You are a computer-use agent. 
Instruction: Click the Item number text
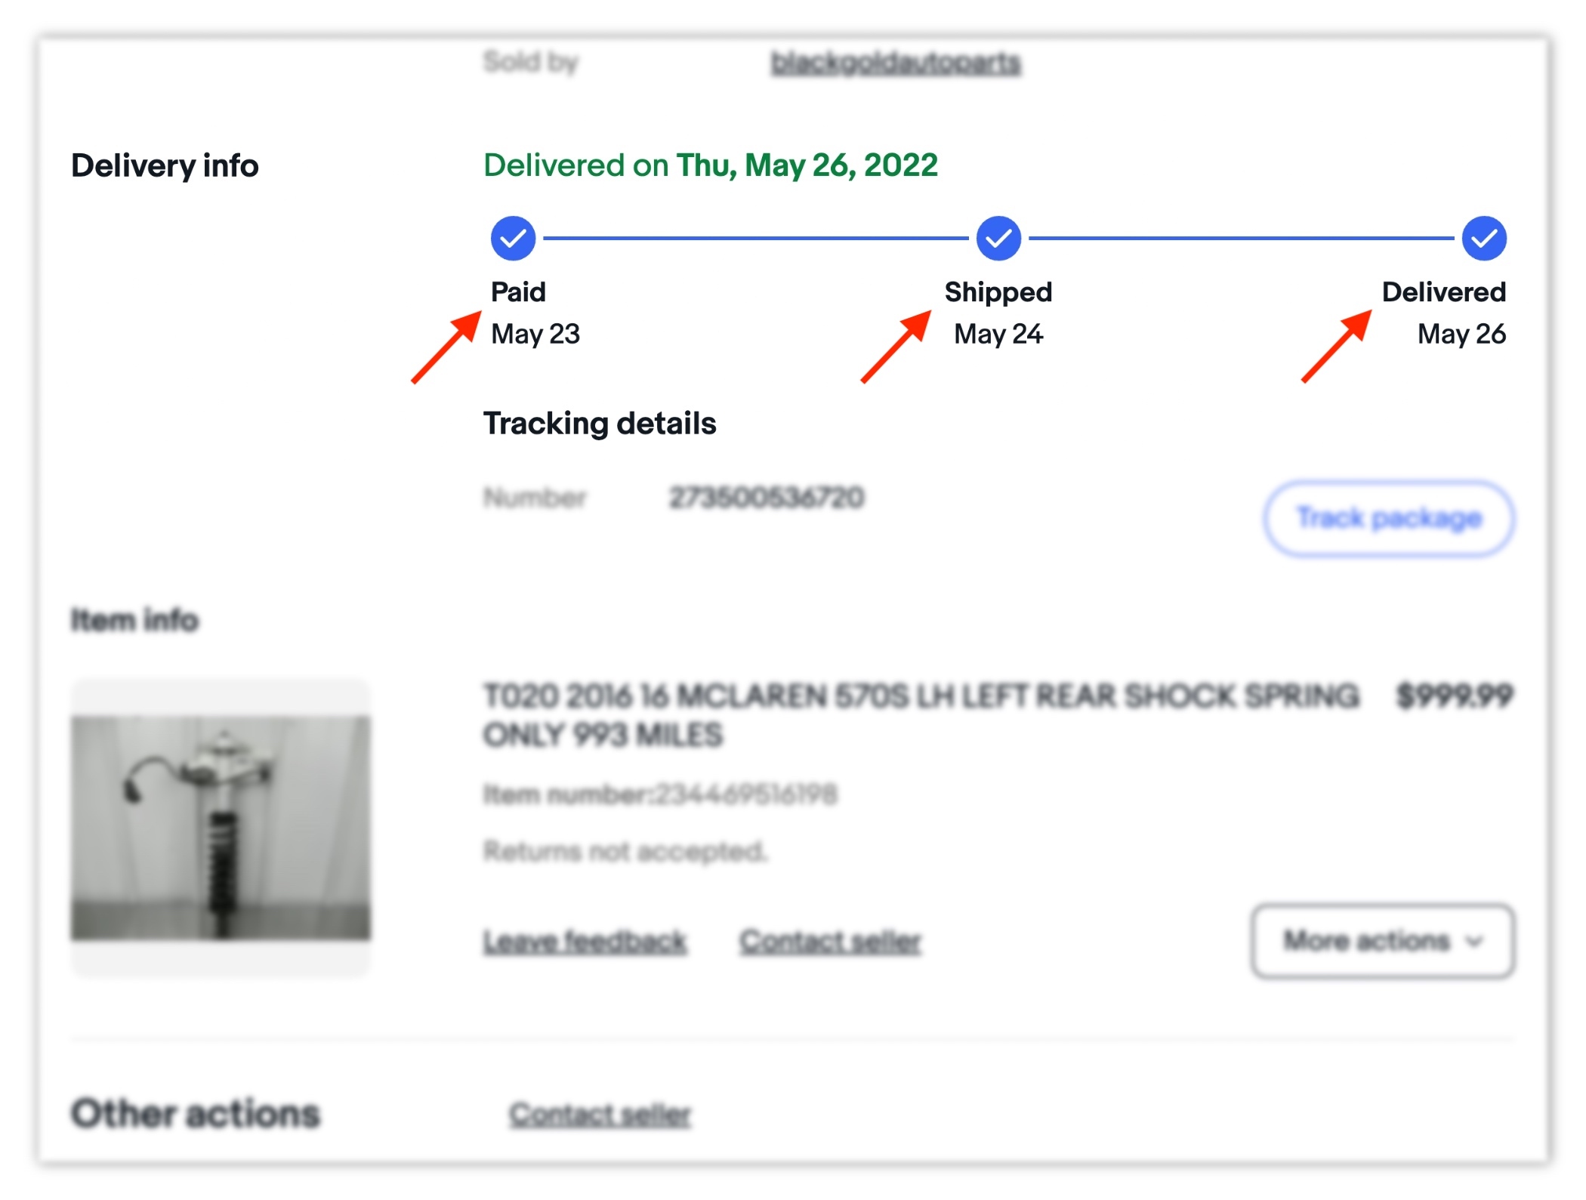pyautogui.click(x=660, y=794)
